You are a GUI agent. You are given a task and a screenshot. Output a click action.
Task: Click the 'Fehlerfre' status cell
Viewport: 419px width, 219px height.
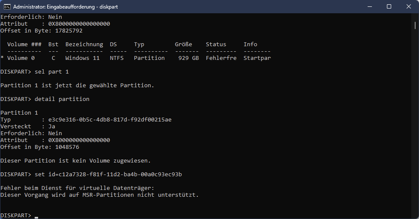pyautogui.click(x=221, y=58)
